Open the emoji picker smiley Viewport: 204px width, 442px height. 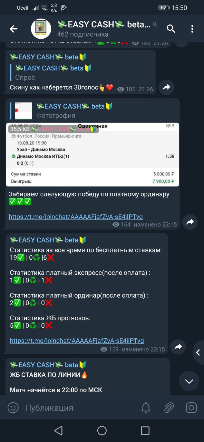(x=13, y=408)
